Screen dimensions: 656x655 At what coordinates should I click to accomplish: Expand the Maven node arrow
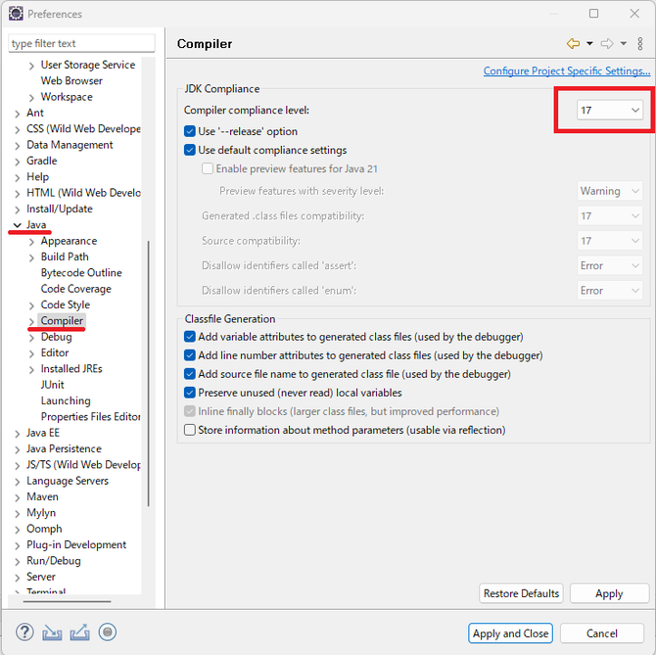(18, 497)
